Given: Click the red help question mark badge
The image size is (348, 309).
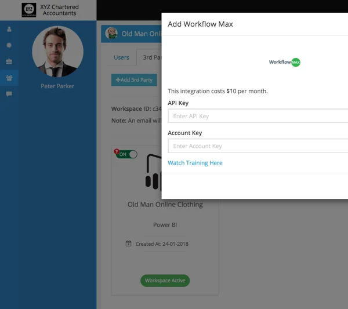Looking at the screenshot, I should click(117, 151).
